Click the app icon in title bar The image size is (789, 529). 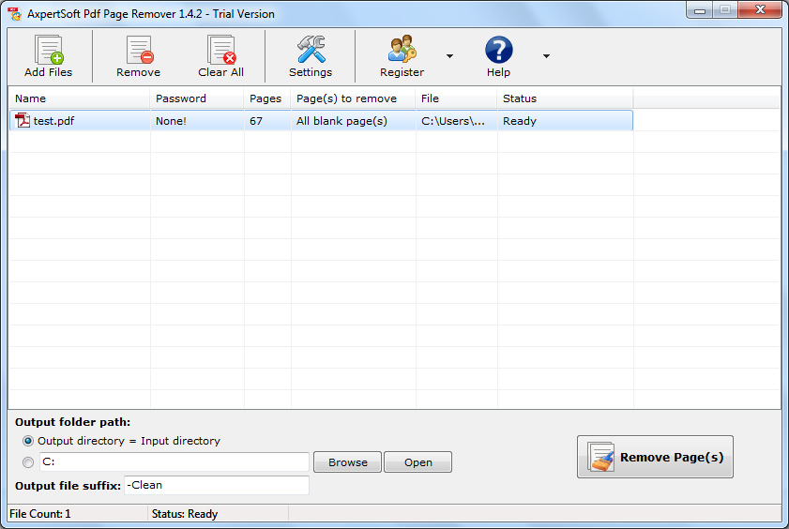(x=15, y=13)
